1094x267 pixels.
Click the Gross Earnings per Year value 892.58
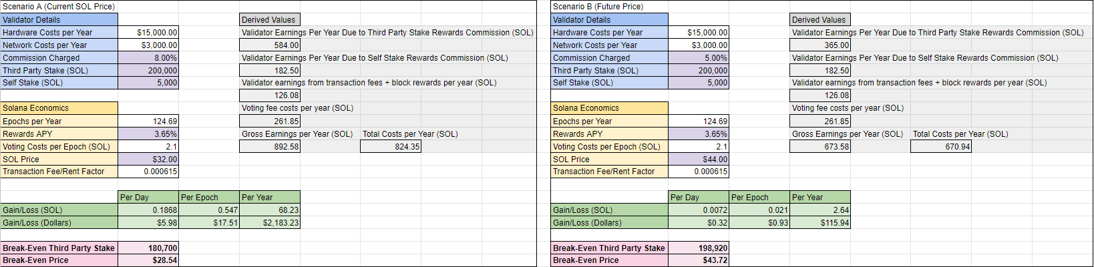[270, 147]
